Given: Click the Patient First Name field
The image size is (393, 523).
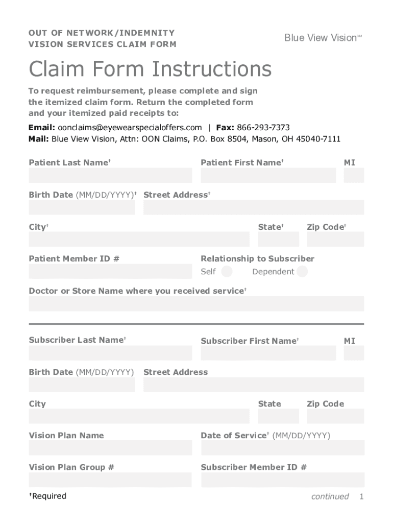Looking at the screenshot, I should tap(268, 175).
